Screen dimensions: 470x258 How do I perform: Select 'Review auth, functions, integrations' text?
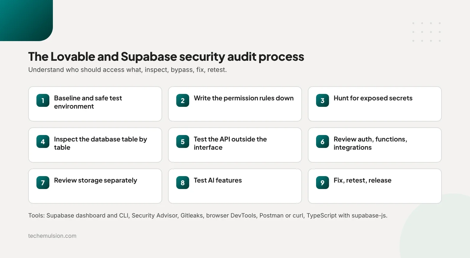pos(370,143)
